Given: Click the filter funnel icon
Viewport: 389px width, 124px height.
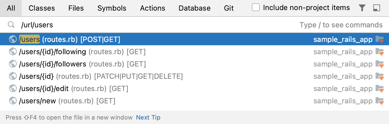Looking at the screenshot, I should pos(362,8).
